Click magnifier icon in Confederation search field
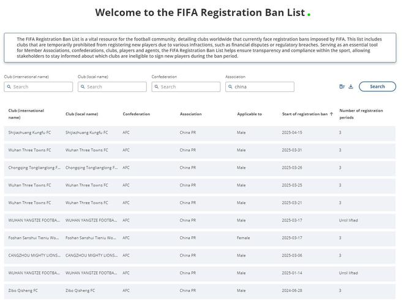Screen dimensions: 404x300 click(156, 87)
